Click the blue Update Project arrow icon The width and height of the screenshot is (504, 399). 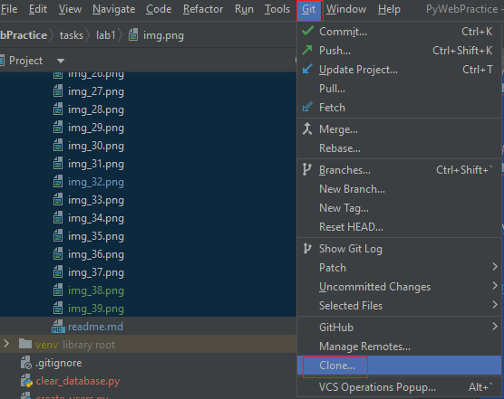coord(307,69)
